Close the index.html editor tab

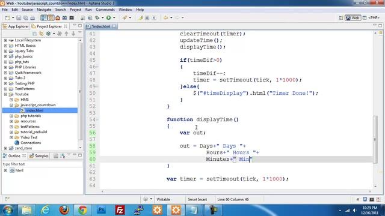click(x=114, y=26)
